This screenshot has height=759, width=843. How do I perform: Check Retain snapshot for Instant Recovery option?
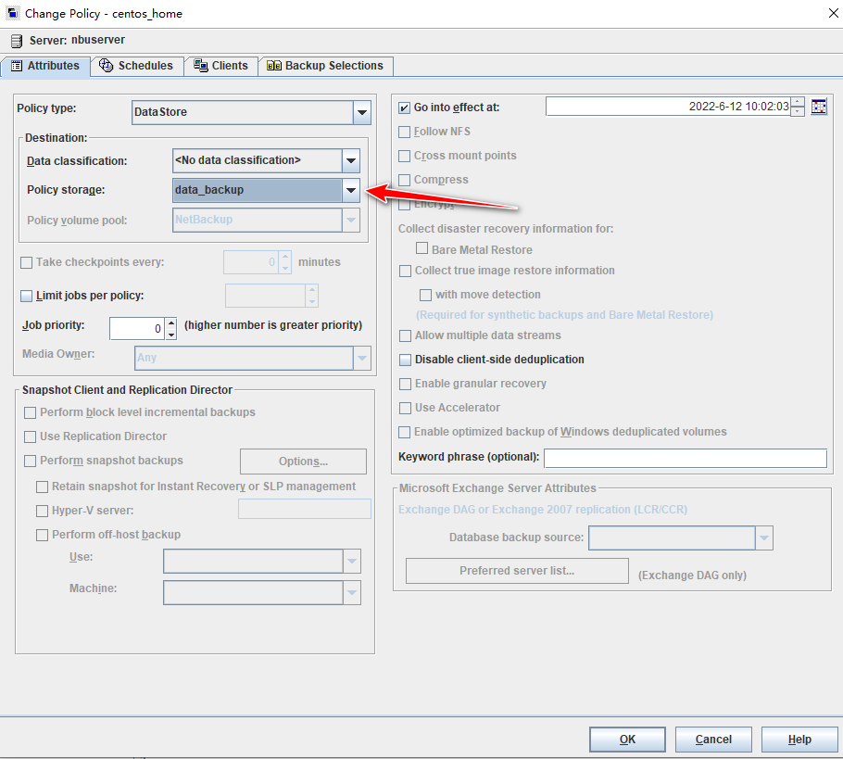coord(42,487)
